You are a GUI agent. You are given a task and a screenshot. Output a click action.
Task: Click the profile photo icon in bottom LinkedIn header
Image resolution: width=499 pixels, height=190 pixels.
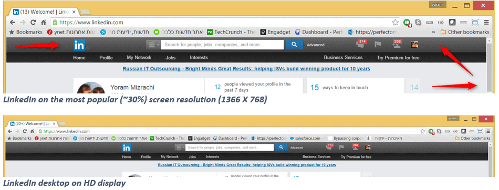tap(368, 147)
